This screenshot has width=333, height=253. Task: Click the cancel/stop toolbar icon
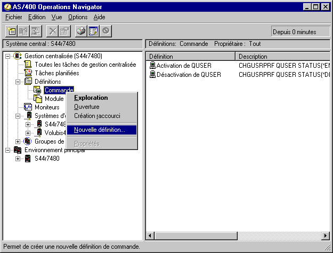[x=106, y=31]
